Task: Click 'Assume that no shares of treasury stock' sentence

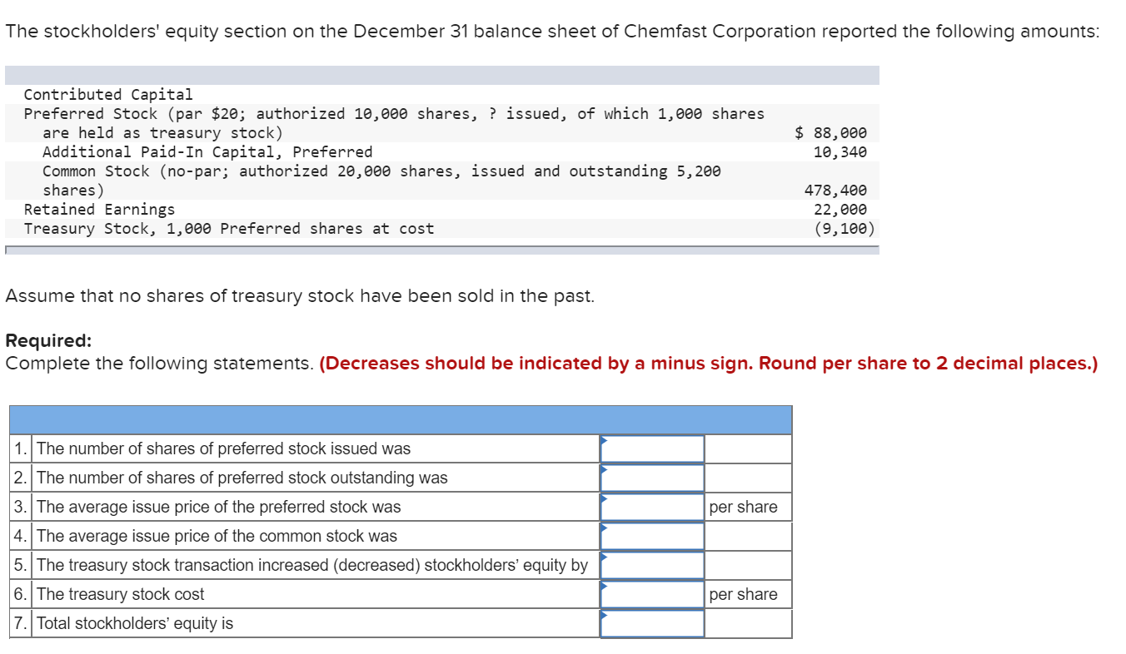Action: point(300,296)
